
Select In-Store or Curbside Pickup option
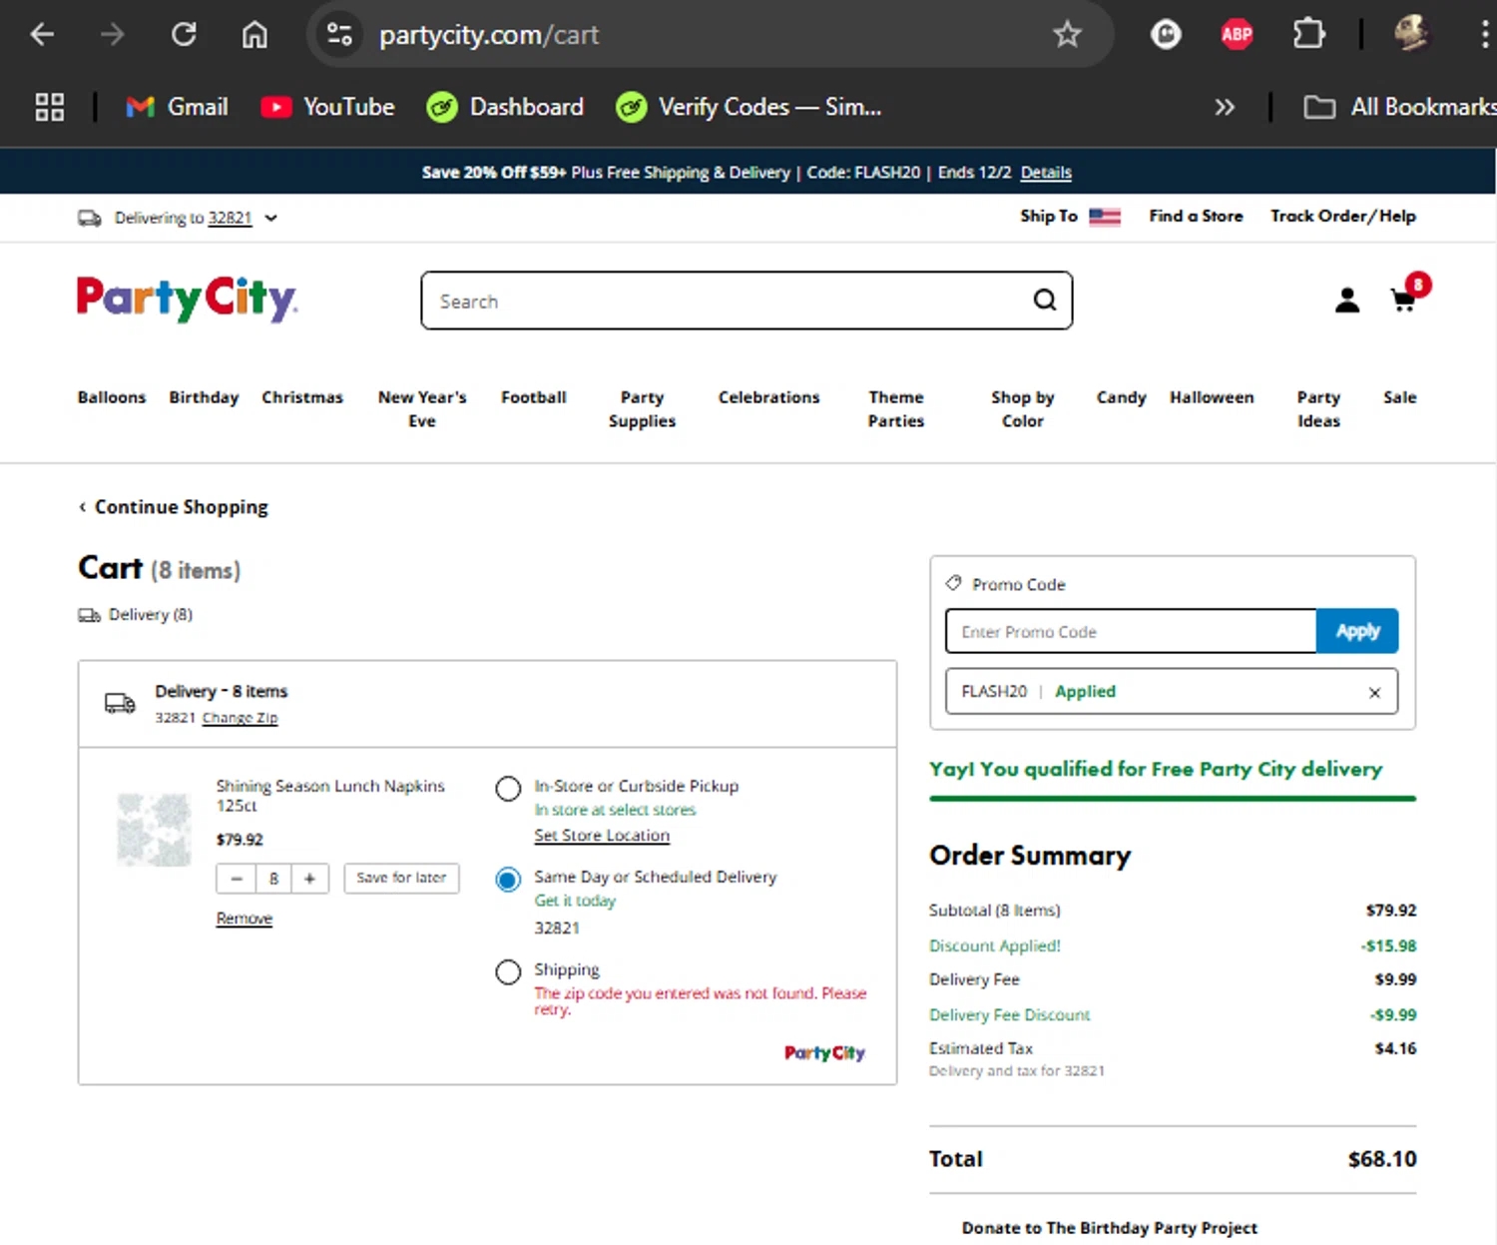[508, 789]
